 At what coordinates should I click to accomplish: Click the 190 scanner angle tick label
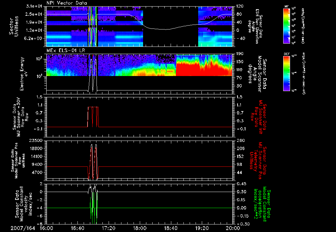tap(240, 54)
